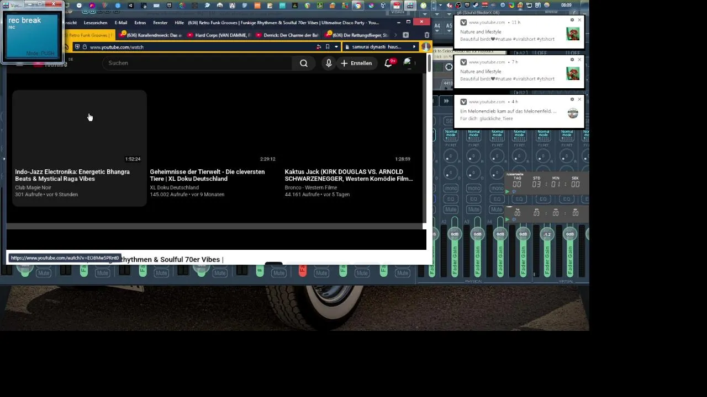Switch to Hard Corps (VAN DAMME) tab
The width and height of the screenshot is (707, 397).
[x=219, y=35]
